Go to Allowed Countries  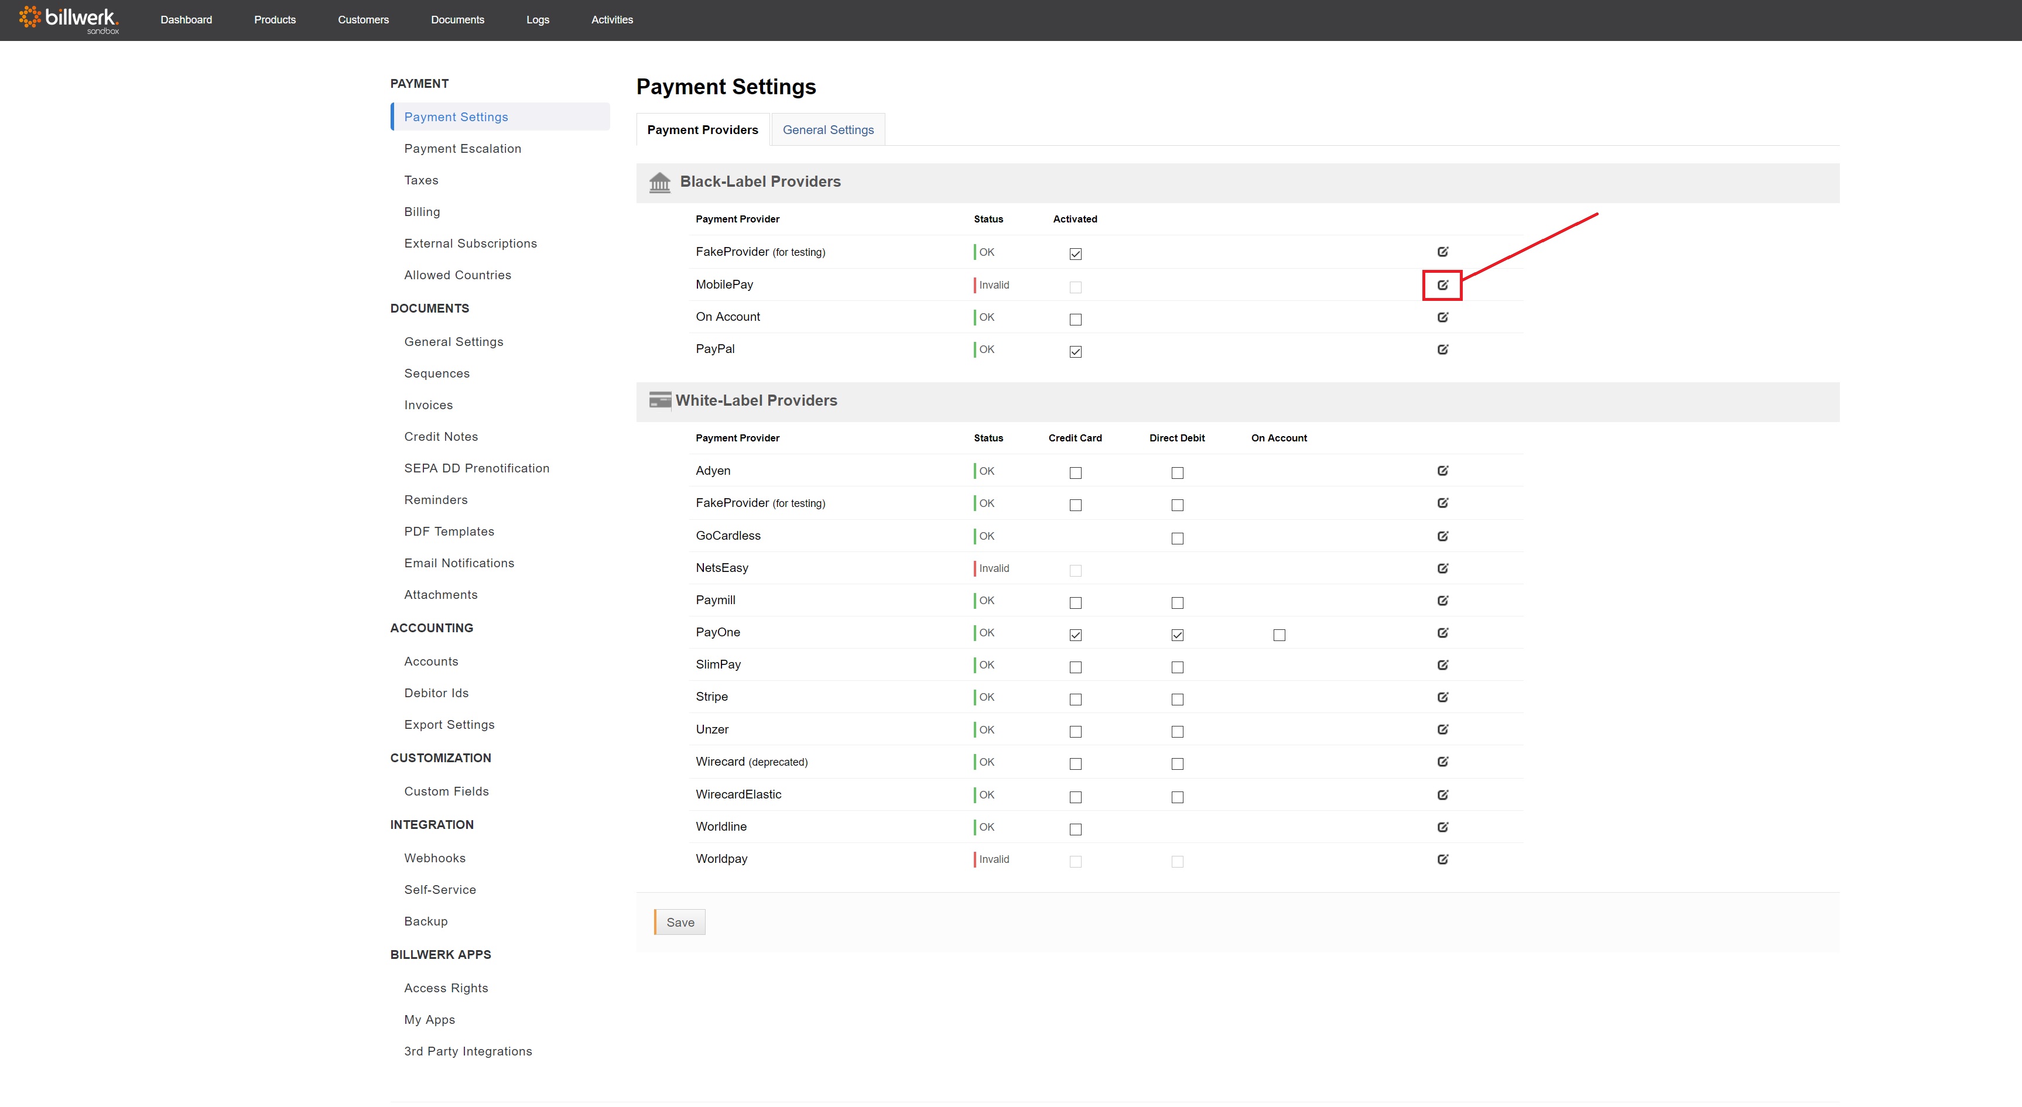click(x=457, y=275)
